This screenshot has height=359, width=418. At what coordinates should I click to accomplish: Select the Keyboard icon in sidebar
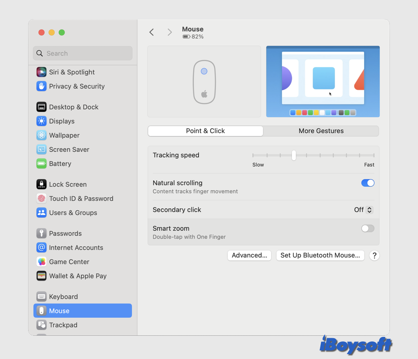click(x=41, y=297)
